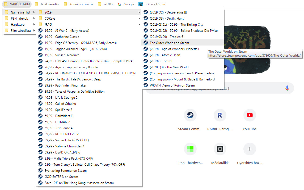The width and height of the screenshot is (304, 190).
Task: Click Steam icon beside AI War 2
Action: (40, 30)
